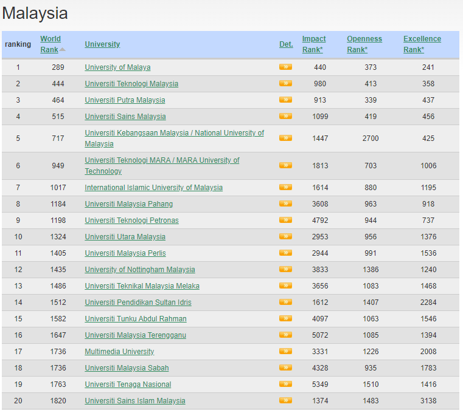Toggle the World Rank ascending sort arrow
The width and height of the screenshot is (463, 410).
point(62,50)
